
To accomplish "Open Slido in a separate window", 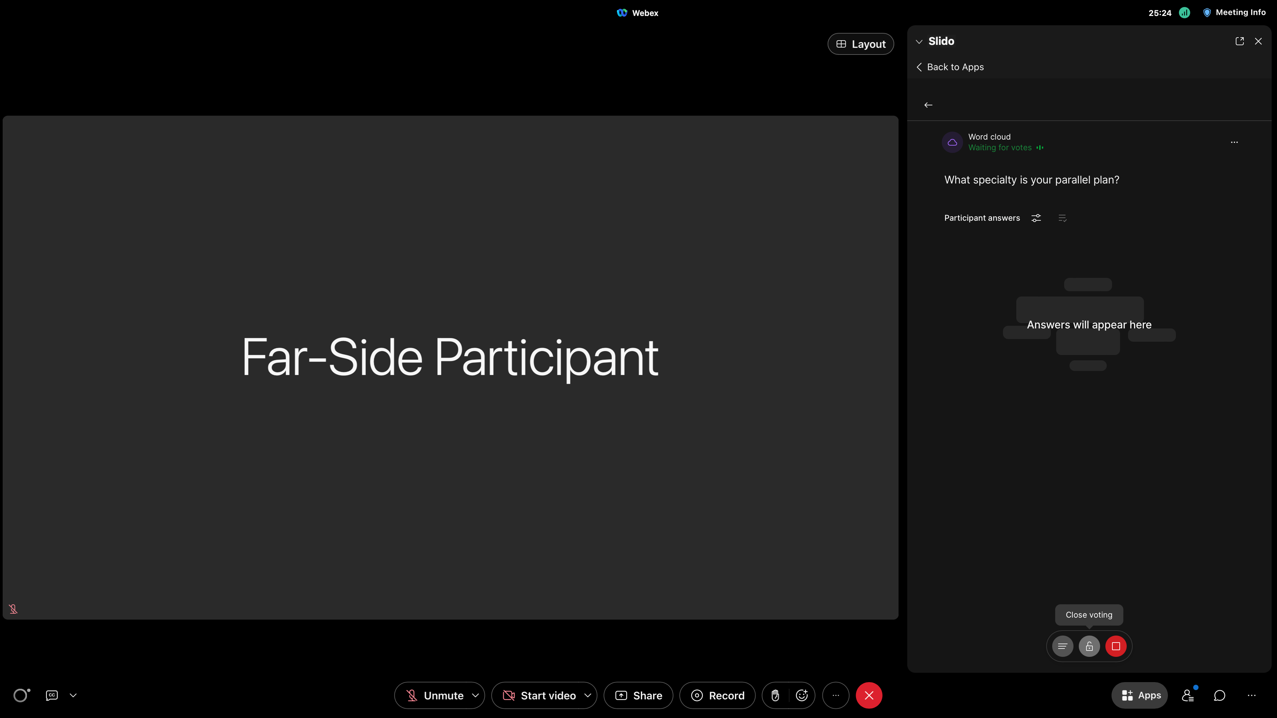I will 1240,41.
